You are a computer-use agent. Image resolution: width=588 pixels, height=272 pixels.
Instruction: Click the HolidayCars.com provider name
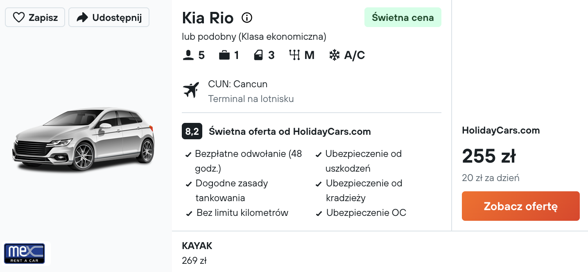tap(501, 131)
